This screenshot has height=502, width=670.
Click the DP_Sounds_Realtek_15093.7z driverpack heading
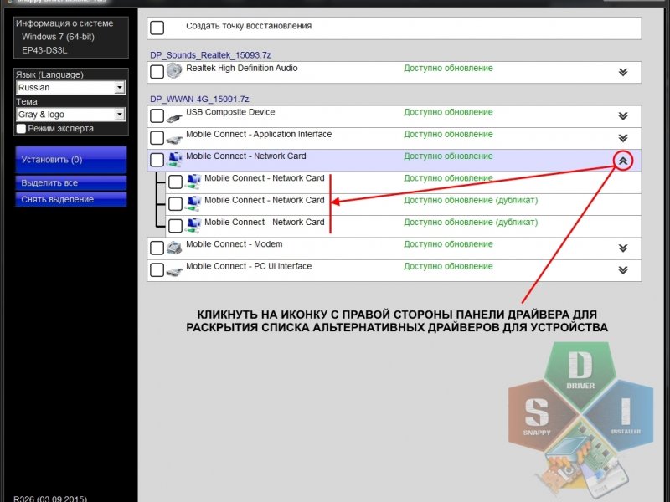(210, 55)
